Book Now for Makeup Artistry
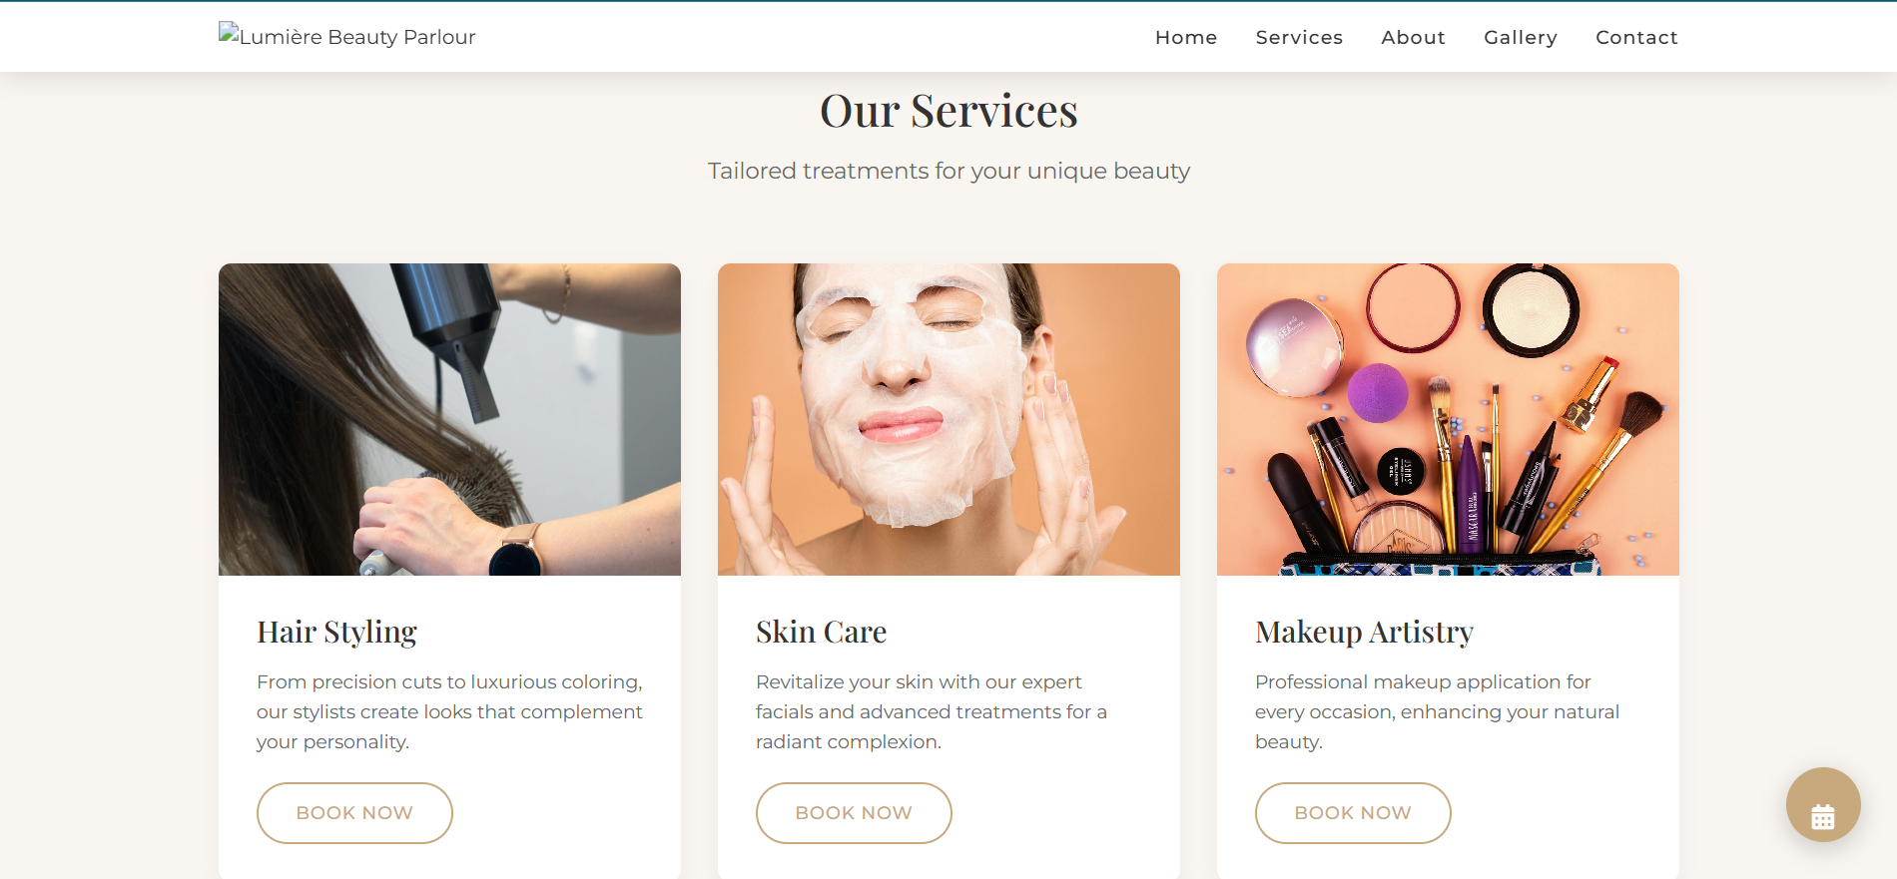Image resolution: width=1897 pixels, height=879 pixels. coord(1353,813)
